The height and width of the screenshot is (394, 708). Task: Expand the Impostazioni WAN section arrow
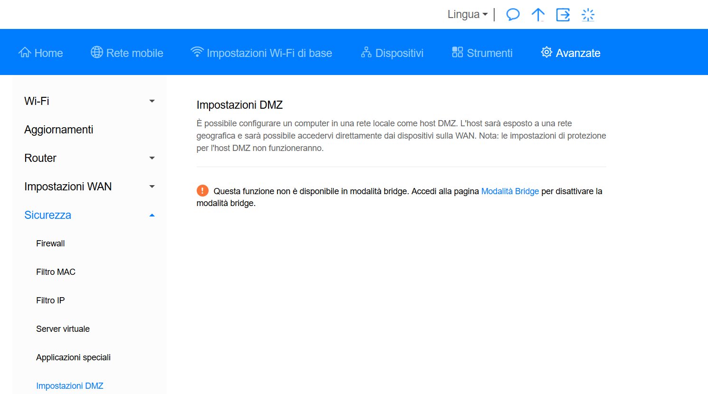(152, 187)
